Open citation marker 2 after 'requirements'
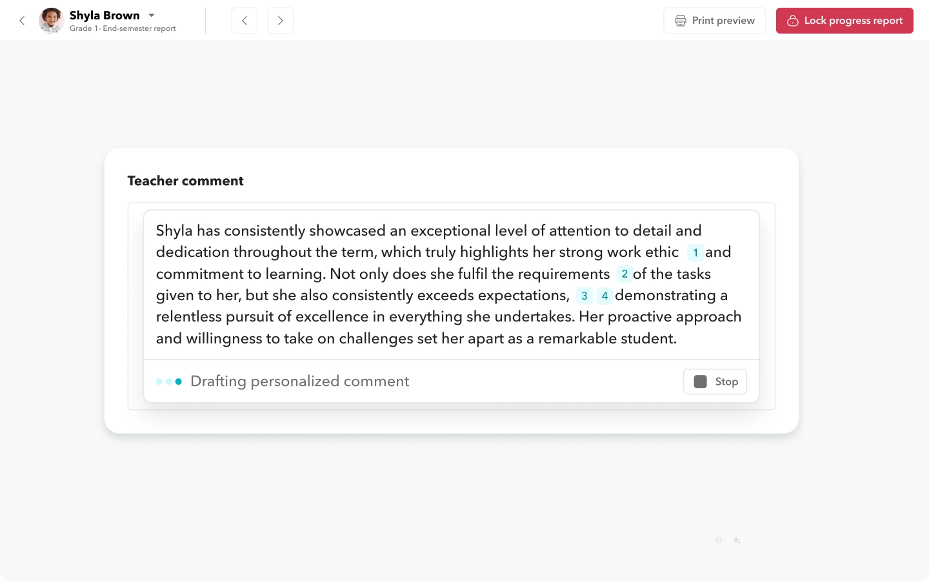Image resolution: width=929 pixels, height=581 pixels. click(x=624, y=274)
